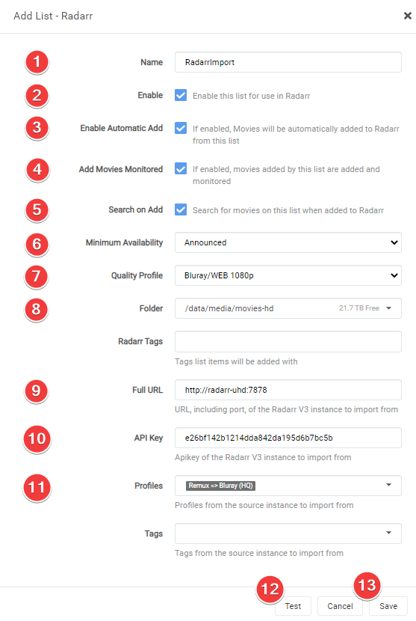
Task: Click the Cancel button
Action: [x=340, y=606]
